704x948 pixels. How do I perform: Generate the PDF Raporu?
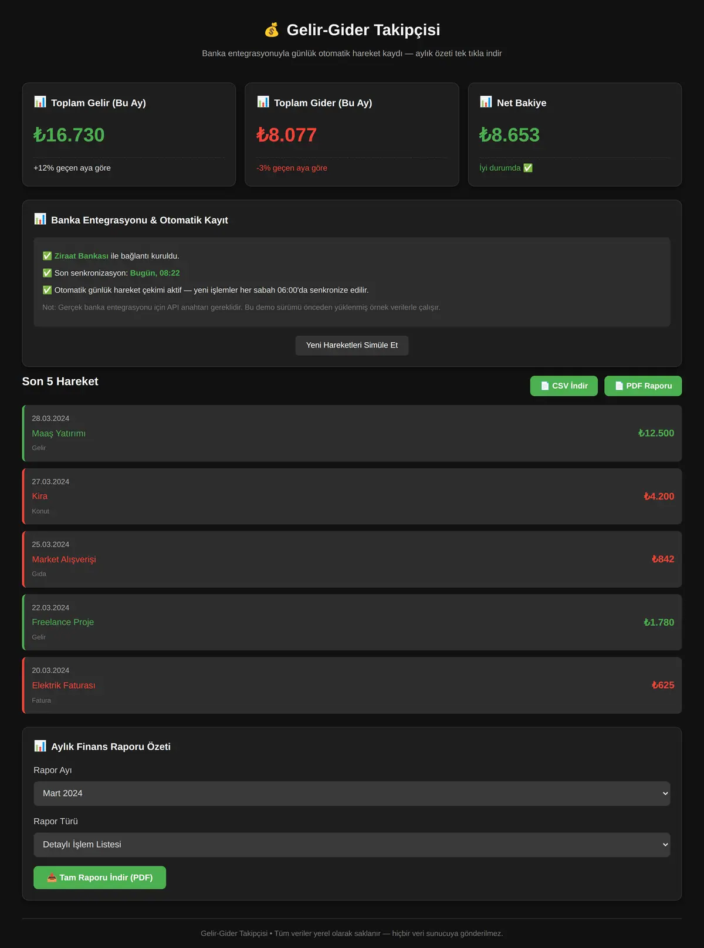pyautogui.click(x=643, y=386)
